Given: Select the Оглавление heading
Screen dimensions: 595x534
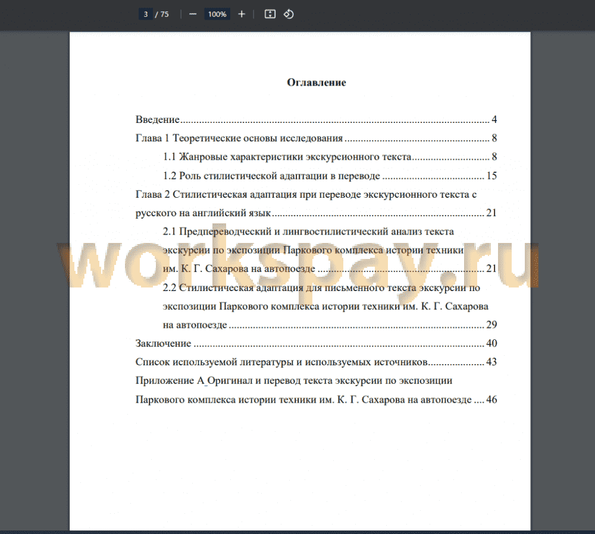Looking at the screenshot, I should (317, 83).
